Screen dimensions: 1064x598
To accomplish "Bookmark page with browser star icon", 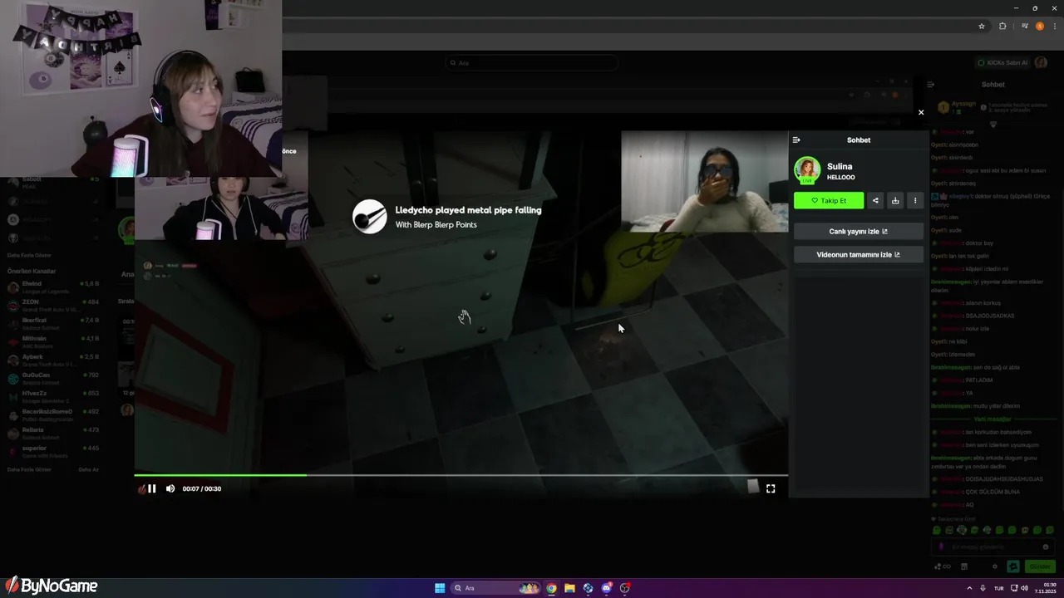I will pyautogui.click(x=982, y=26).
